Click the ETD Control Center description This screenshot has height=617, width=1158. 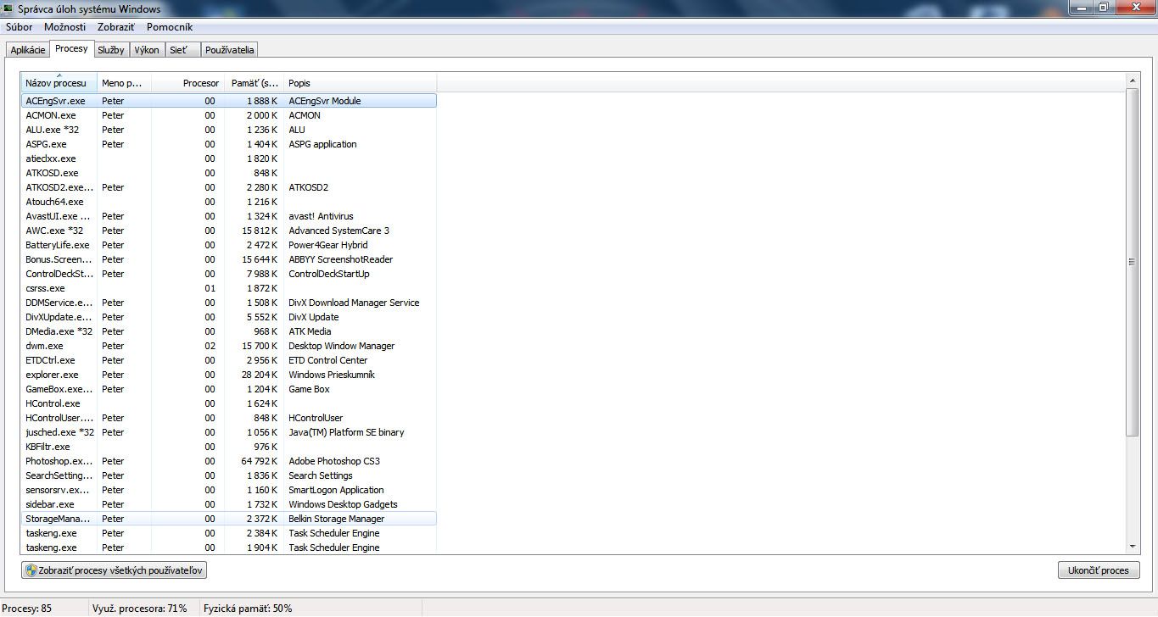(327, 360)
